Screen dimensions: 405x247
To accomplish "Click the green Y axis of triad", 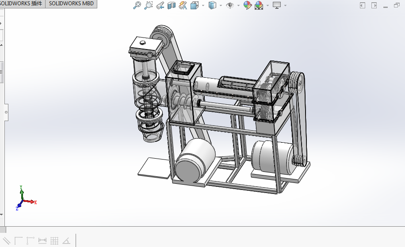I will pyautogui.click(x=22, y=193).
